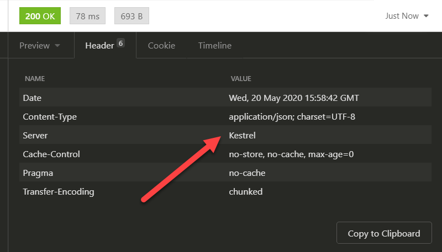Click the Pragma header name
This screenshot has height=252, width=442.
pyautogui.click(x=38, y=173)
